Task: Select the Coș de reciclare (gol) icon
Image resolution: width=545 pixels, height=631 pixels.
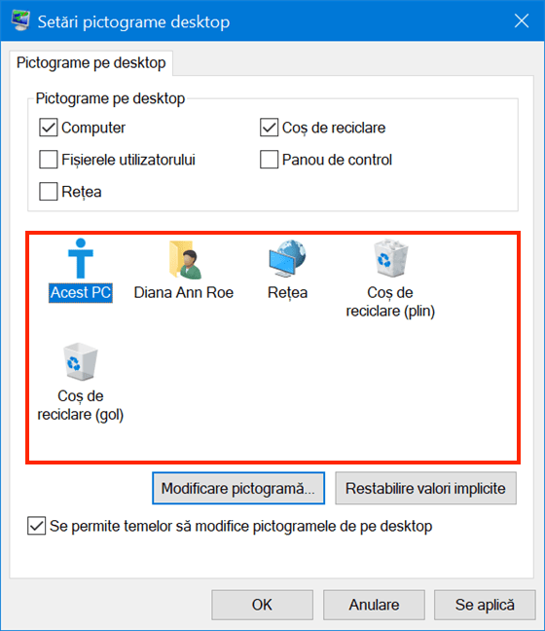Action: pos(81,361)
